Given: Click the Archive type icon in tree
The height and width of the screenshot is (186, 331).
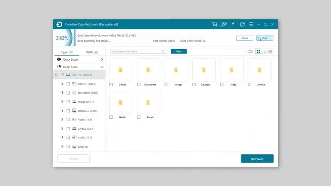Looking at the screenshot, I should point(74,129).
